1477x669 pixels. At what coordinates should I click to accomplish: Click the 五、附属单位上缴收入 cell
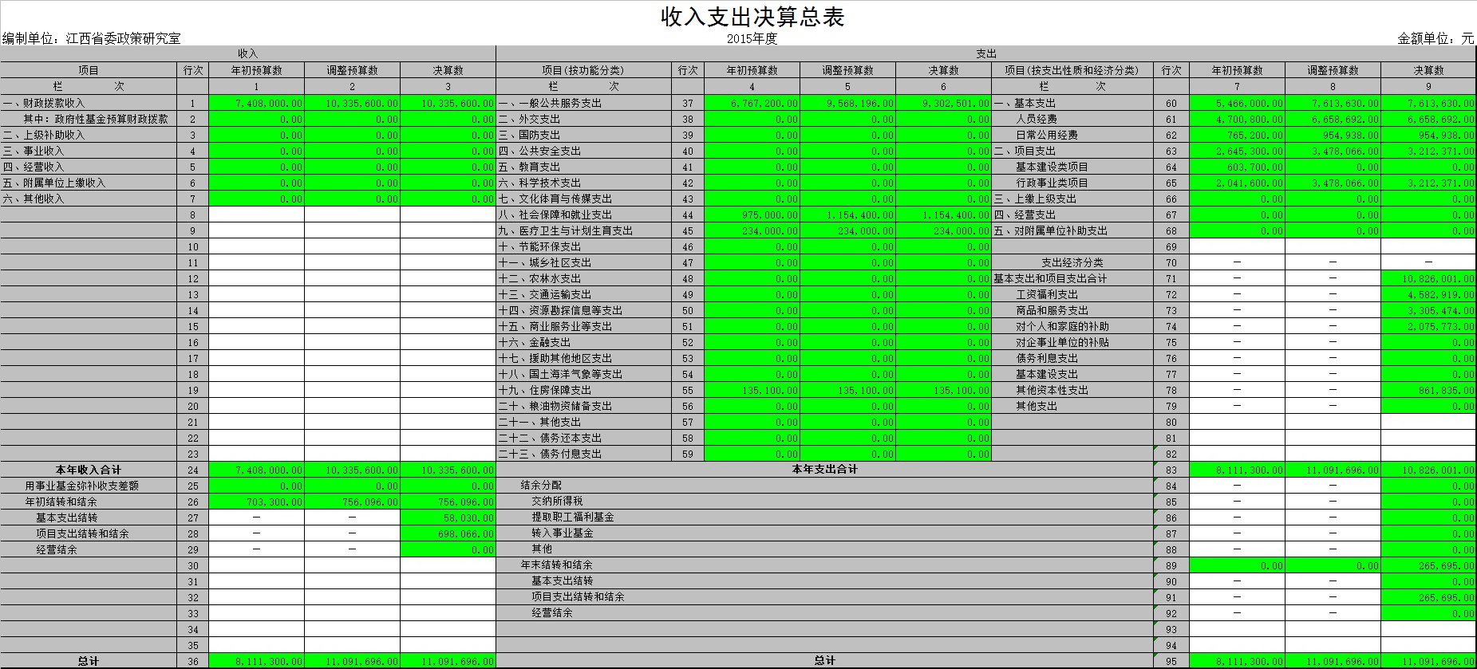pyautogui.click(x=89, y=183)
